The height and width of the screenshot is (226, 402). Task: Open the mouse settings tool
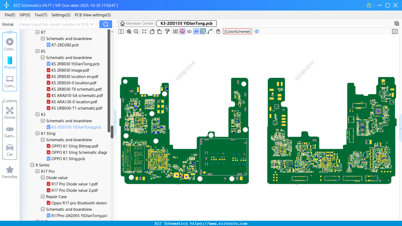[x=218, y=31]
